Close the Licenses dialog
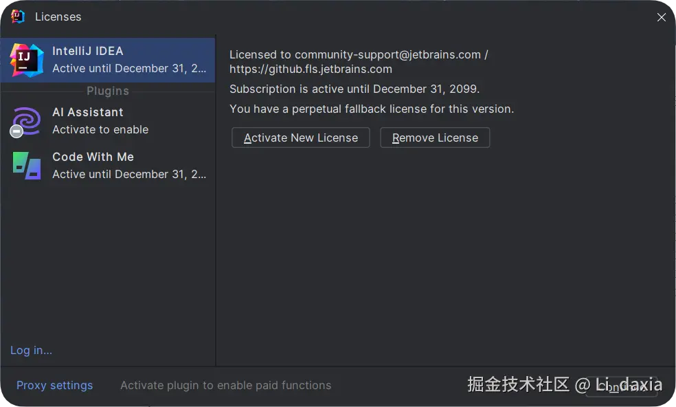This screenshot has width=676, height=407. click(x=661, y=17)
